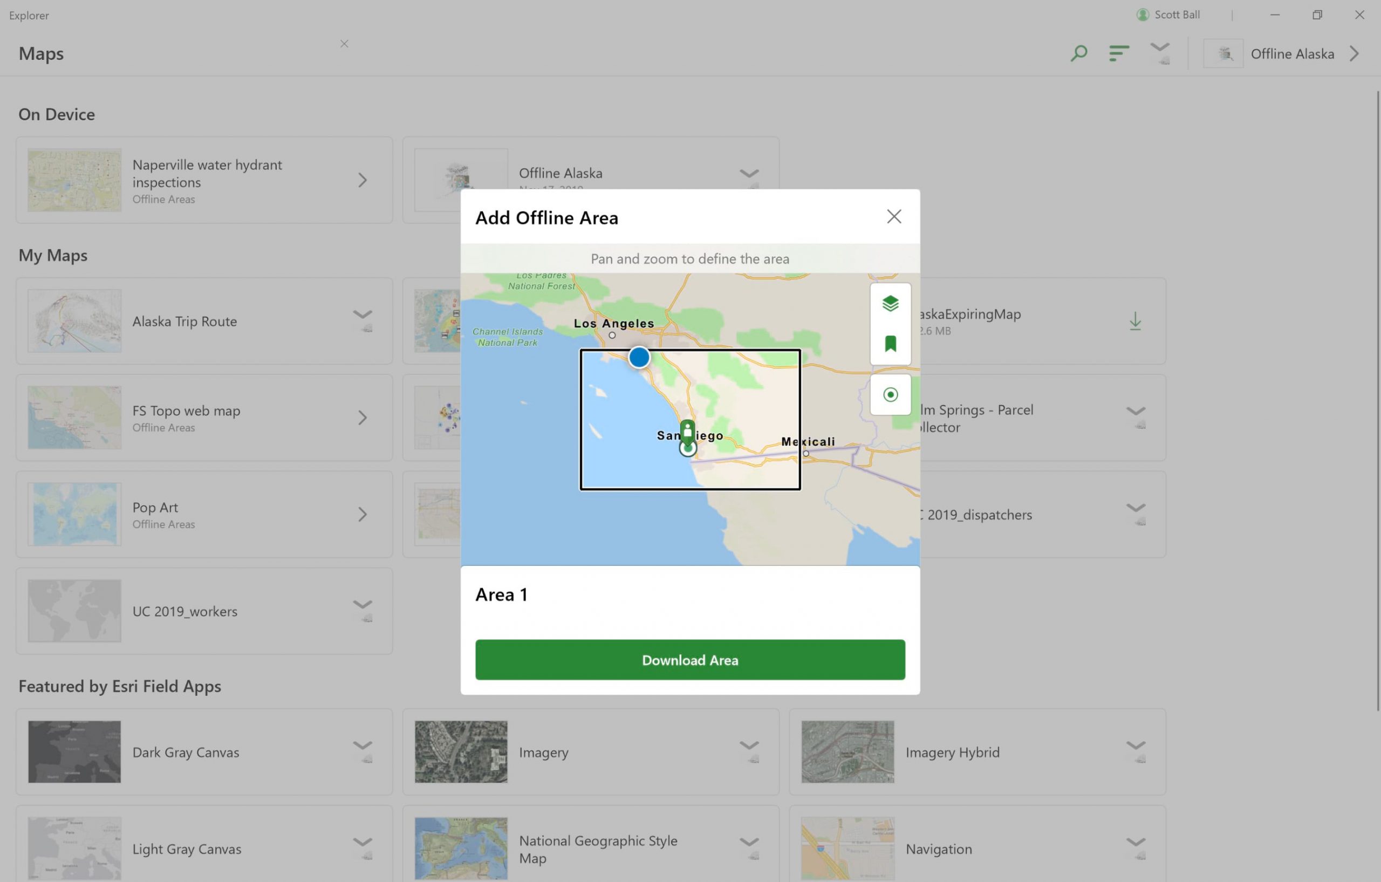Center map on my current location
Viewport: 1381px width, 882px height.
pyautogui.click(x=890, y=394)
